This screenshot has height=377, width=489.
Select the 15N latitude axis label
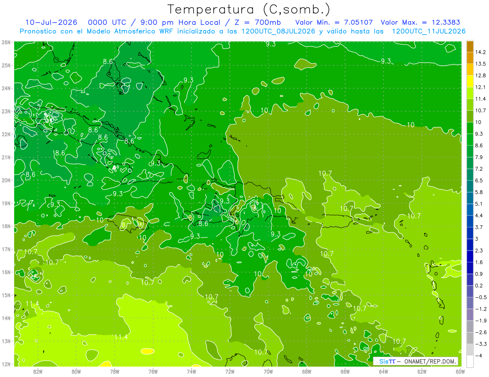tap(6, 295)
